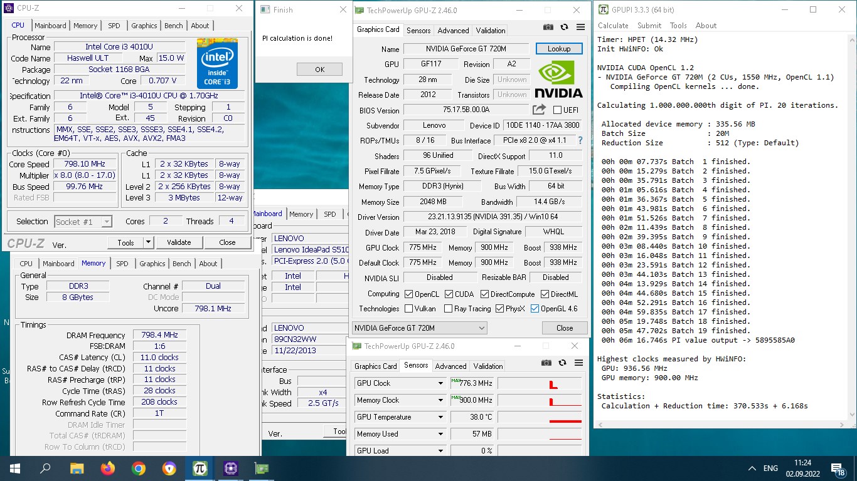Screen dimensions: 857x481
Task: Click CPU-Z Tools button
Action: [x=125, y=242]
